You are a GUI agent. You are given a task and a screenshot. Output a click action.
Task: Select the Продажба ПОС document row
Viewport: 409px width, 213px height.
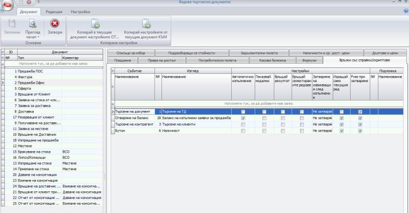tap(53, 71)
